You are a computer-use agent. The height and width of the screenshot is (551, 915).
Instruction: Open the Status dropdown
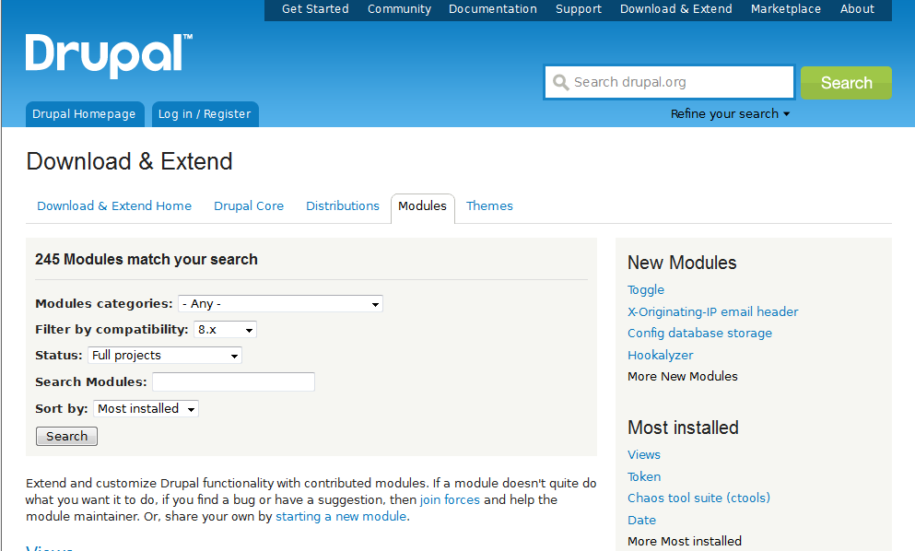(x=165, y=356)
